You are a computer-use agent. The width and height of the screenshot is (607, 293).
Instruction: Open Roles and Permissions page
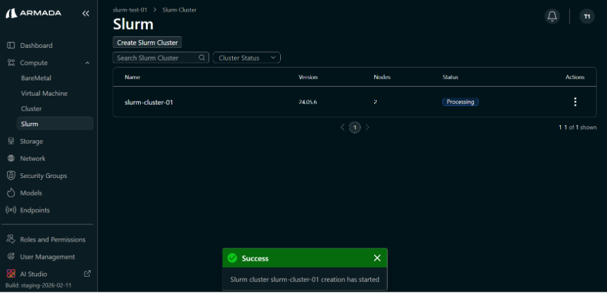53,239
